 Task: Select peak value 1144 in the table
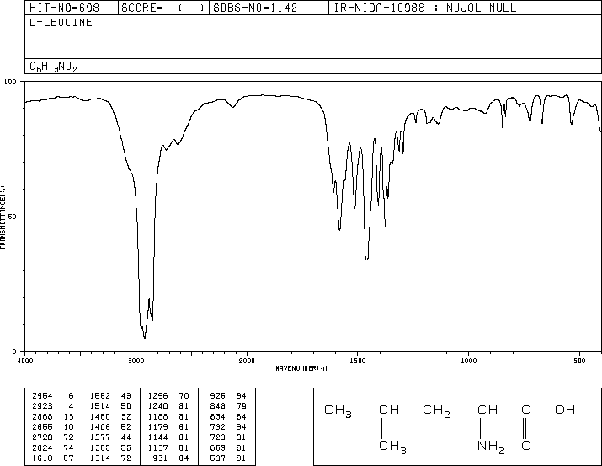[x=157, y=437]
